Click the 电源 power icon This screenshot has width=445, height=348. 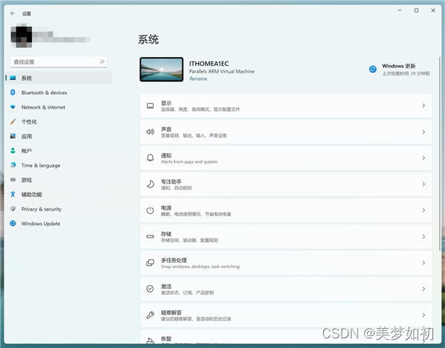click(150, 210)
